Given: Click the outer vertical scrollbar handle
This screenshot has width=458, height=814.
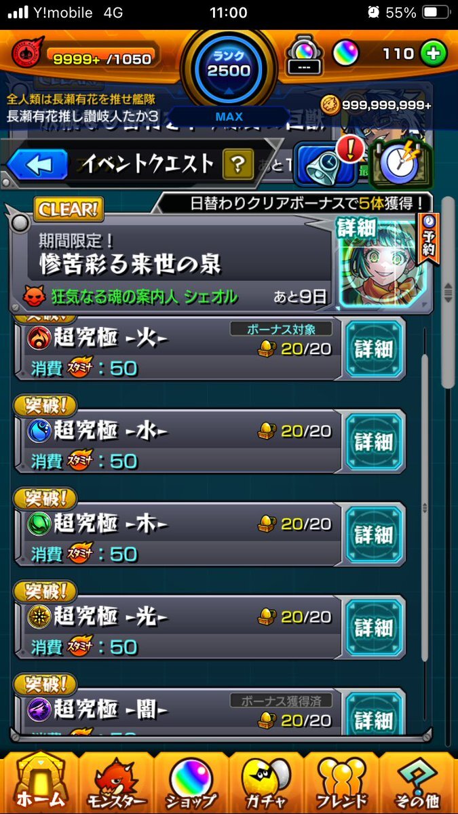Looking at the screenshot, I should (x=447, y=292).
